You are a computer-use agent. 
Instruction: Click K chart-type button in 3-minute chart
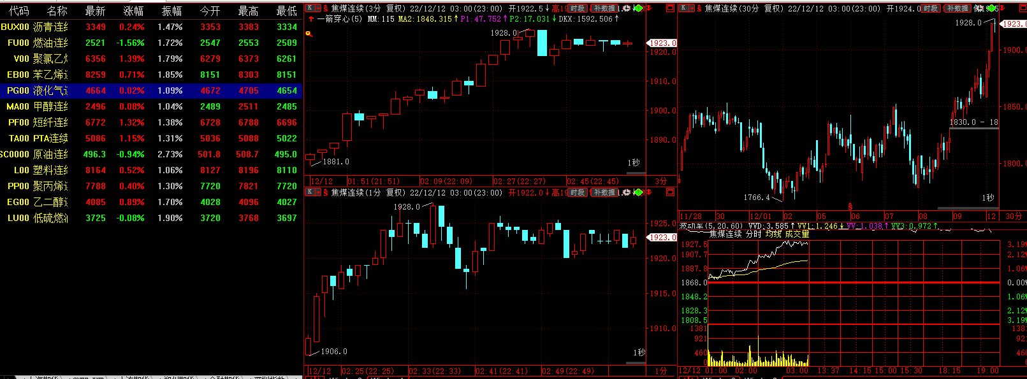(310, 8)
